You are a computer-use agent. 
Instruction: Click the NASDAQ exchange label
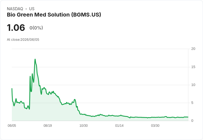15,9
